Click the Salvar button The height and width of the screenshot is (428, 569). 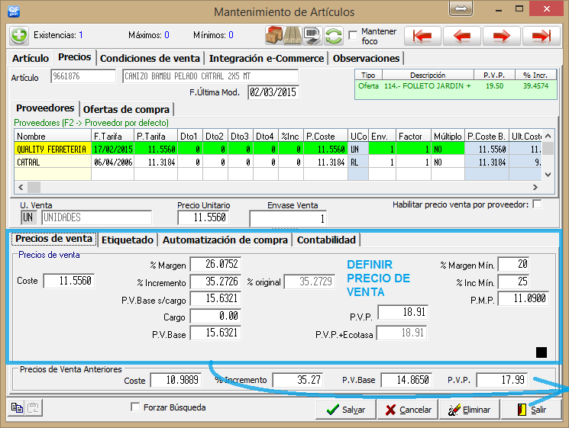[x=345, y=410]
